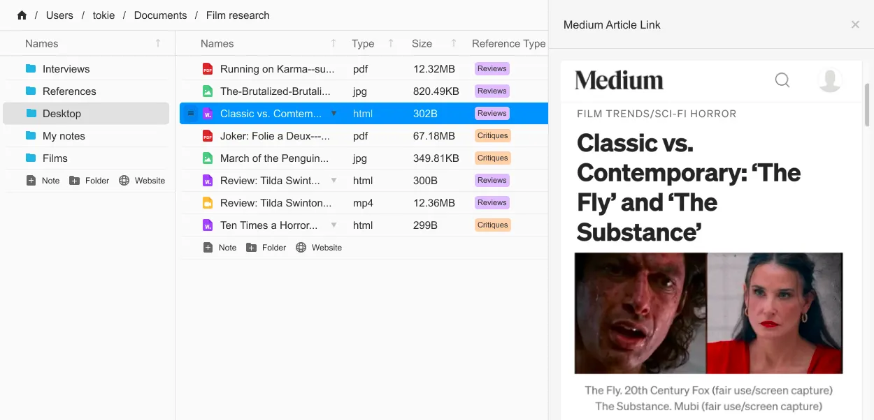Open the Medium user profile avatar
The height and width of the screenshot is (420, 874).
pos(829,80)
